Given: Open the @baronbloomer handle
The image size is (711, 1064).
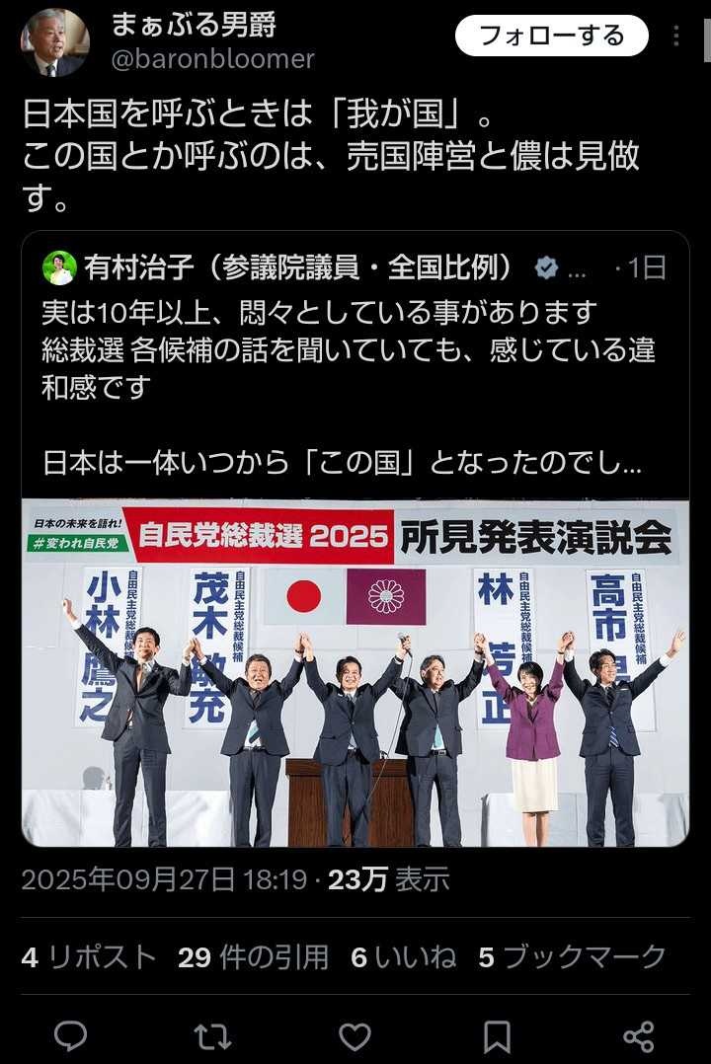Looking at the screenshot, I should 212,59.
